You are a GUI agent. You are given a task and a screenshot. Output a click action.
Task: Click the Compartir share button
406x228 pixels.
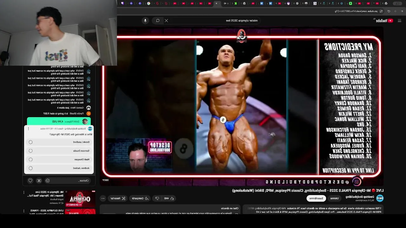[x=140, y=199]
